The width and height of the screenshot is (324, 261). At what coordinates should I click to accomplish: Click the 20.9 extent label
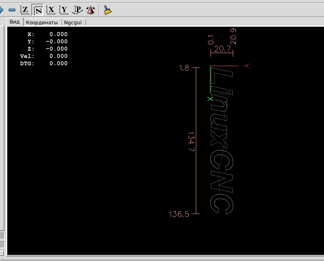click(x=233, y=36)
